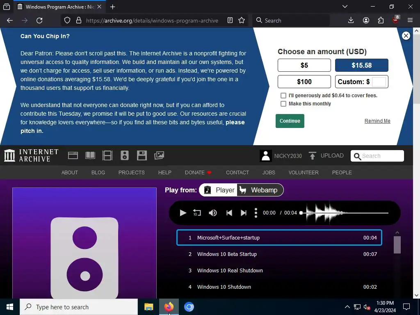
Task: Click the speaker album art thumbnail
Action: (84, 243)
